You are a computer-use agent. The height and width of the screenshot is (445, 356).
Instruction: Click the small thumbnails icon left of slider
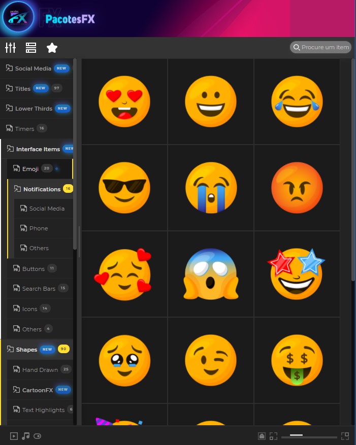[x=274, y=436]
